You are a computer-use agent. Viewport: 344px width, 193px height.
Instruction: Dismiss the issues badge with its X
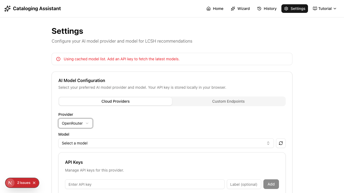(34, 183)
